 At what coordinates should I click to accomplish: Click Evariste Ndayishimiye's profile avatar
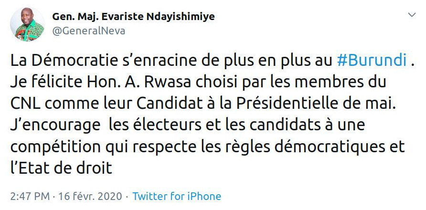tap(27, 24)
